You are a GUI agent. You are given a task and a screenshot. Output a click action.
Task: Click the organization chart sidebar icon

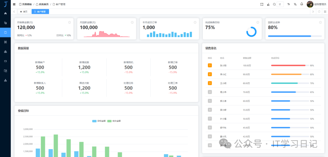point(5,80)
